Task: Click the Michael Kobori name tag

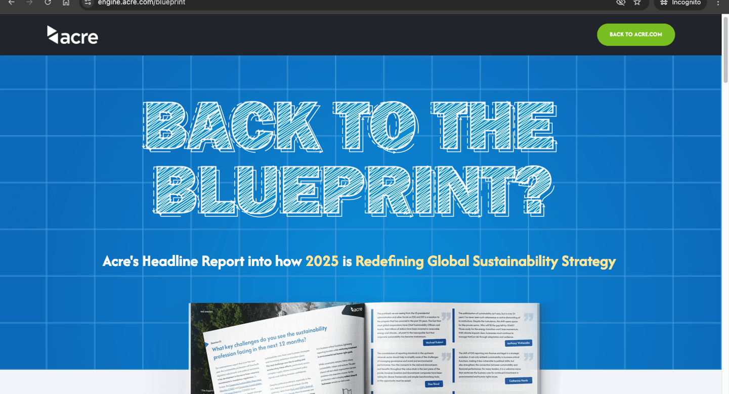Action: (434, 342)
